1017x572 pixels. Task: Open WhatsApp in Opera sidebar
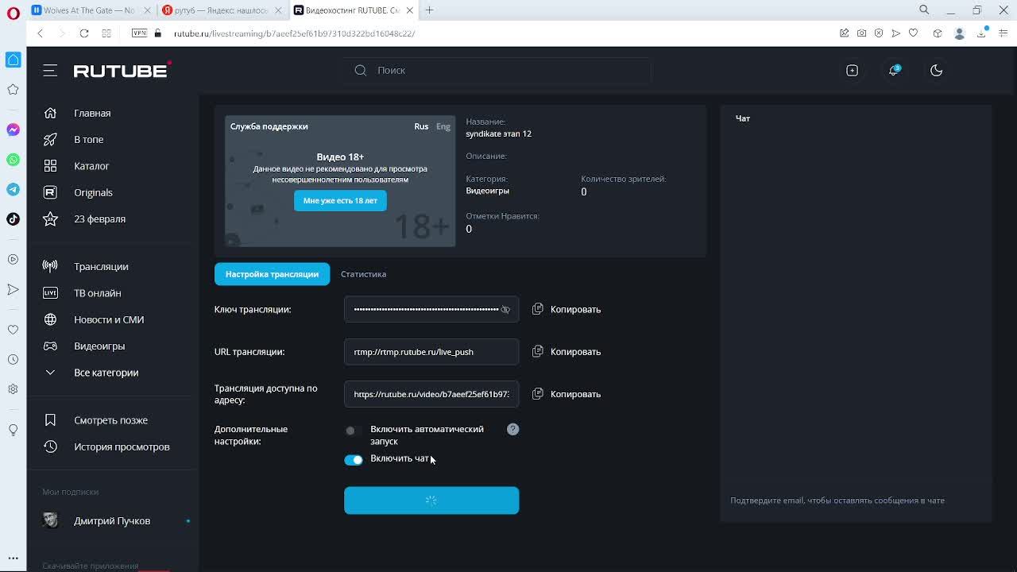[13, 160]
